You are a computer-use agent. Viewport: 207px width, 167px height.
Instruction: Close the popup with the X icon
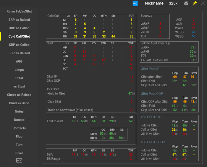[x=203, y=3]
